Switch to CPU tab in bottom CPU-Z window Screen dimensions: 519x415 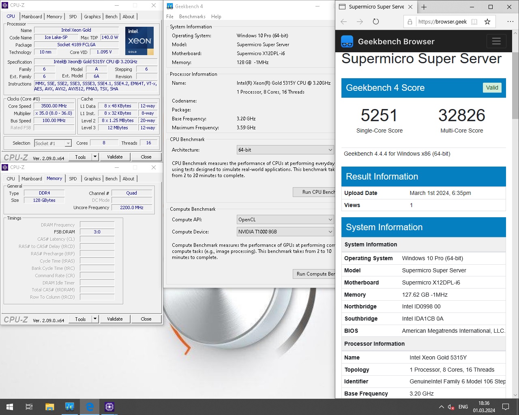(11, 179)
